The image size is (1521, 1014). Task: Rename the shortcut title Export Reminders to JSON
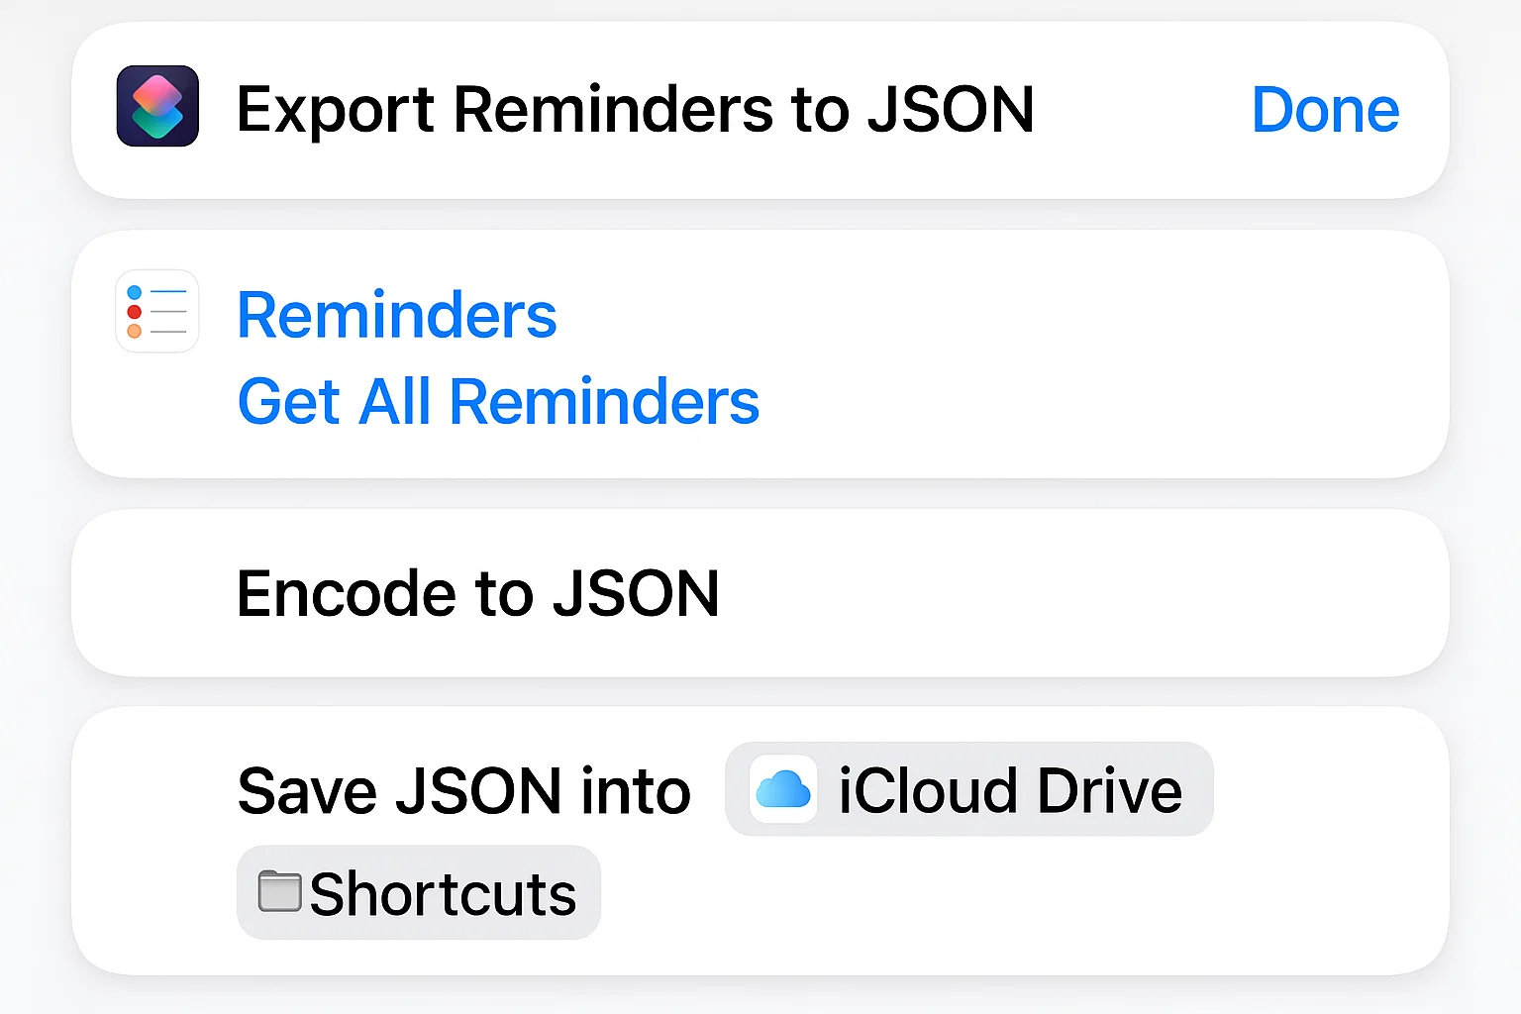click(x=635, y=109)
